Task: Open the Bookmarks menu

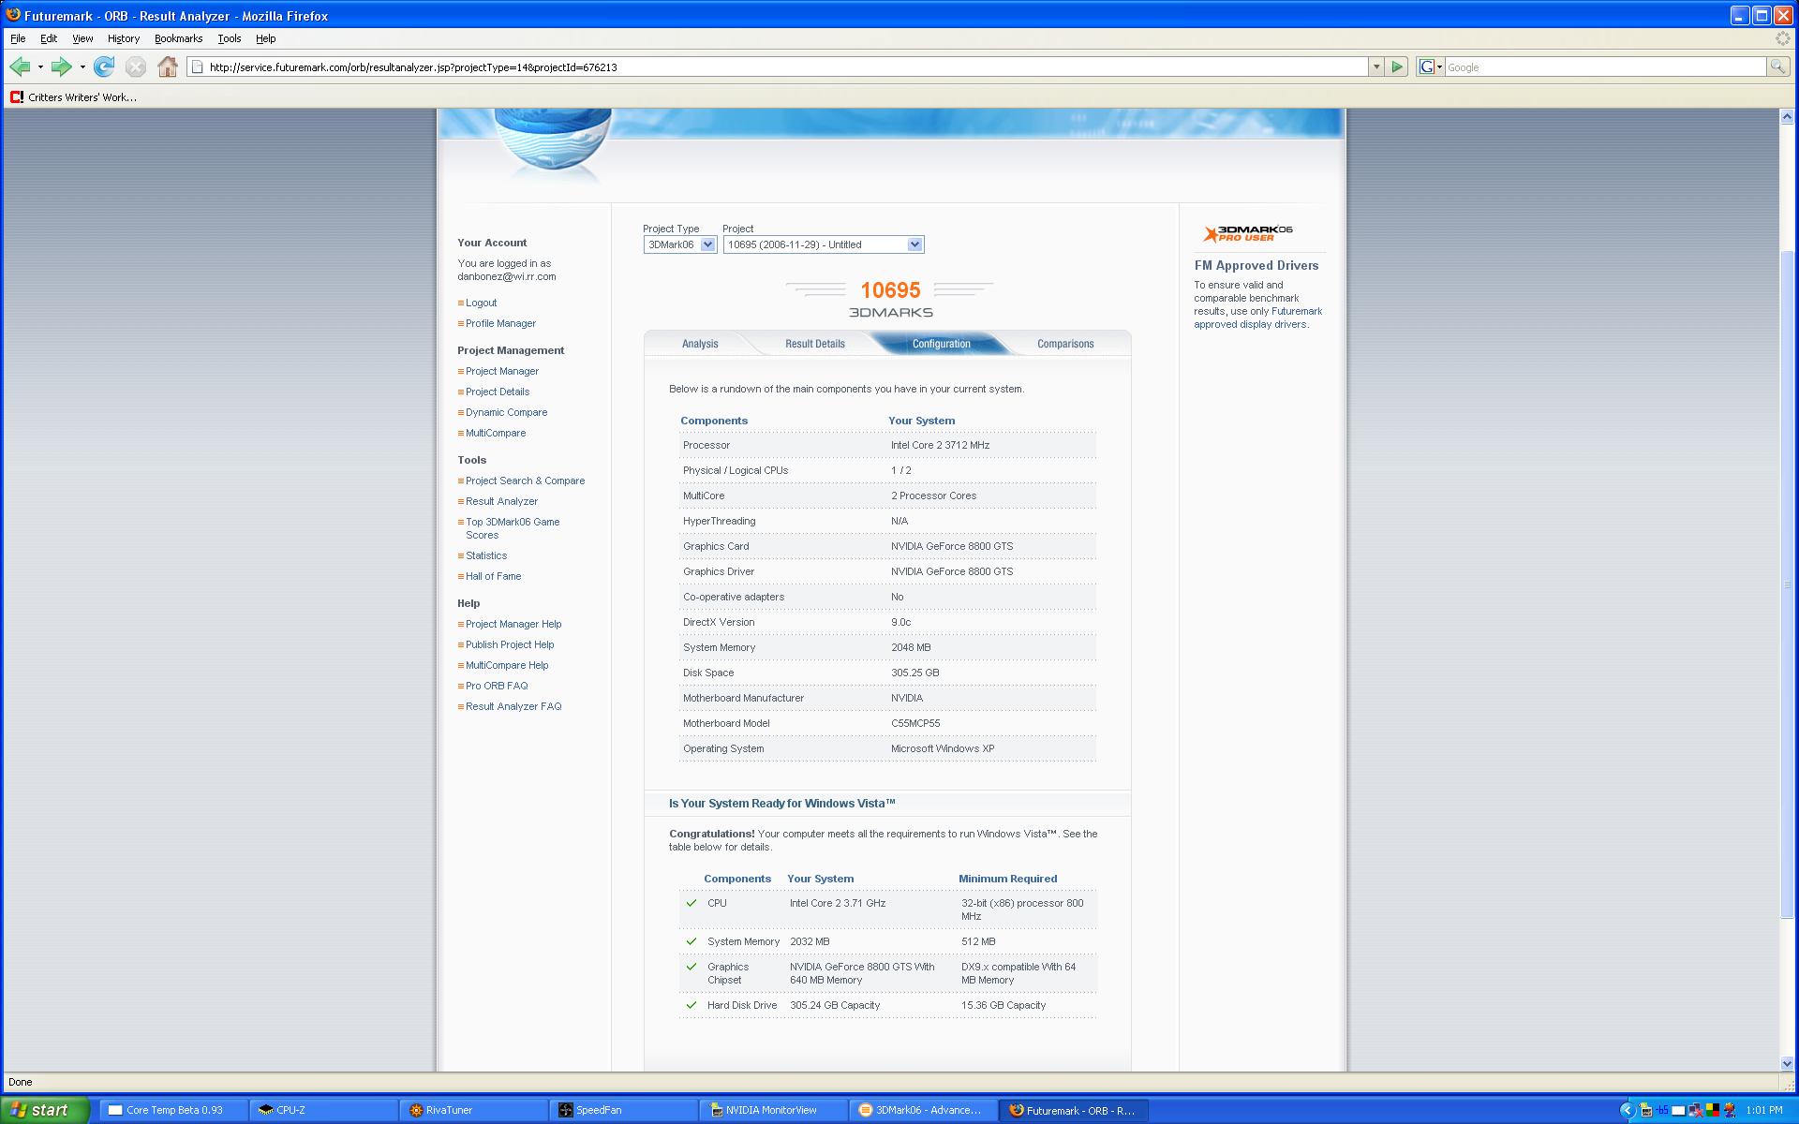Action: tap(178, 38)
